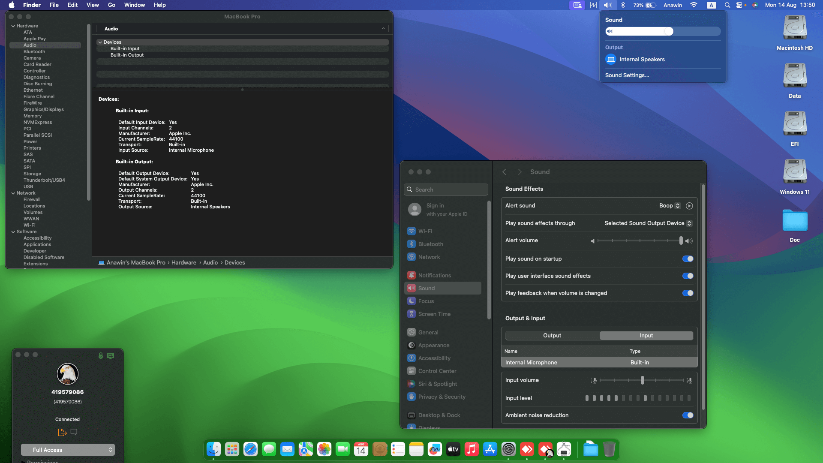
Task: Switch to the Output tab
Action: click(x=552, y=336)
